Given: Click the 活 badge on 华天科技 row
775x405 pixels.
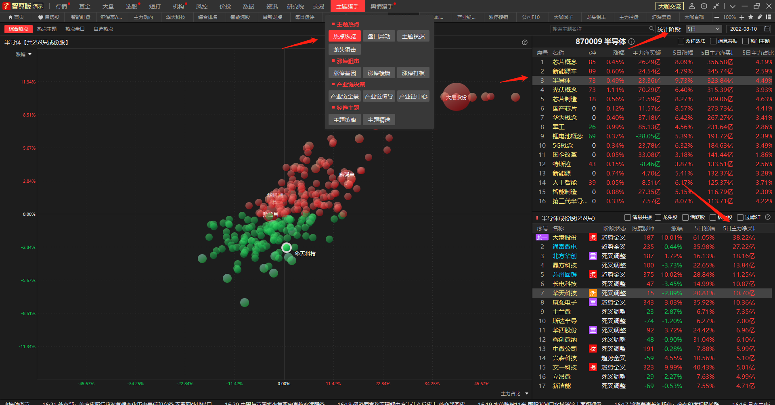Looking at the screenshot, I should pyautogui.click(x=593, y=293).
